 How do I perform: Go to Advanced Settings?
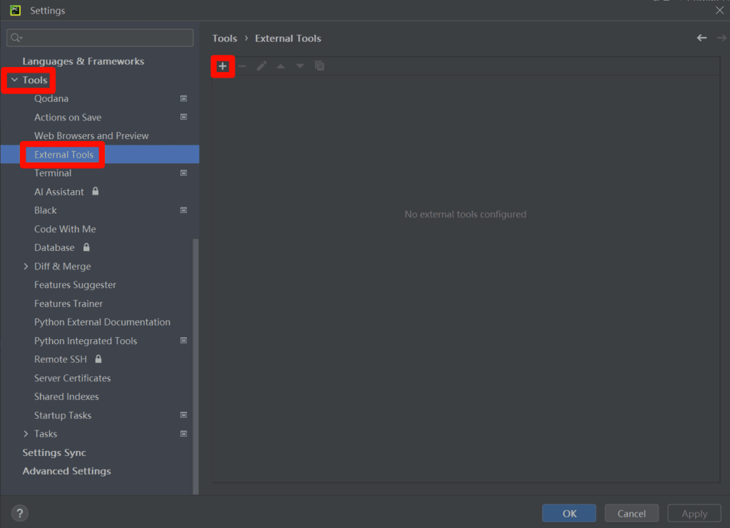pos(66,471)
